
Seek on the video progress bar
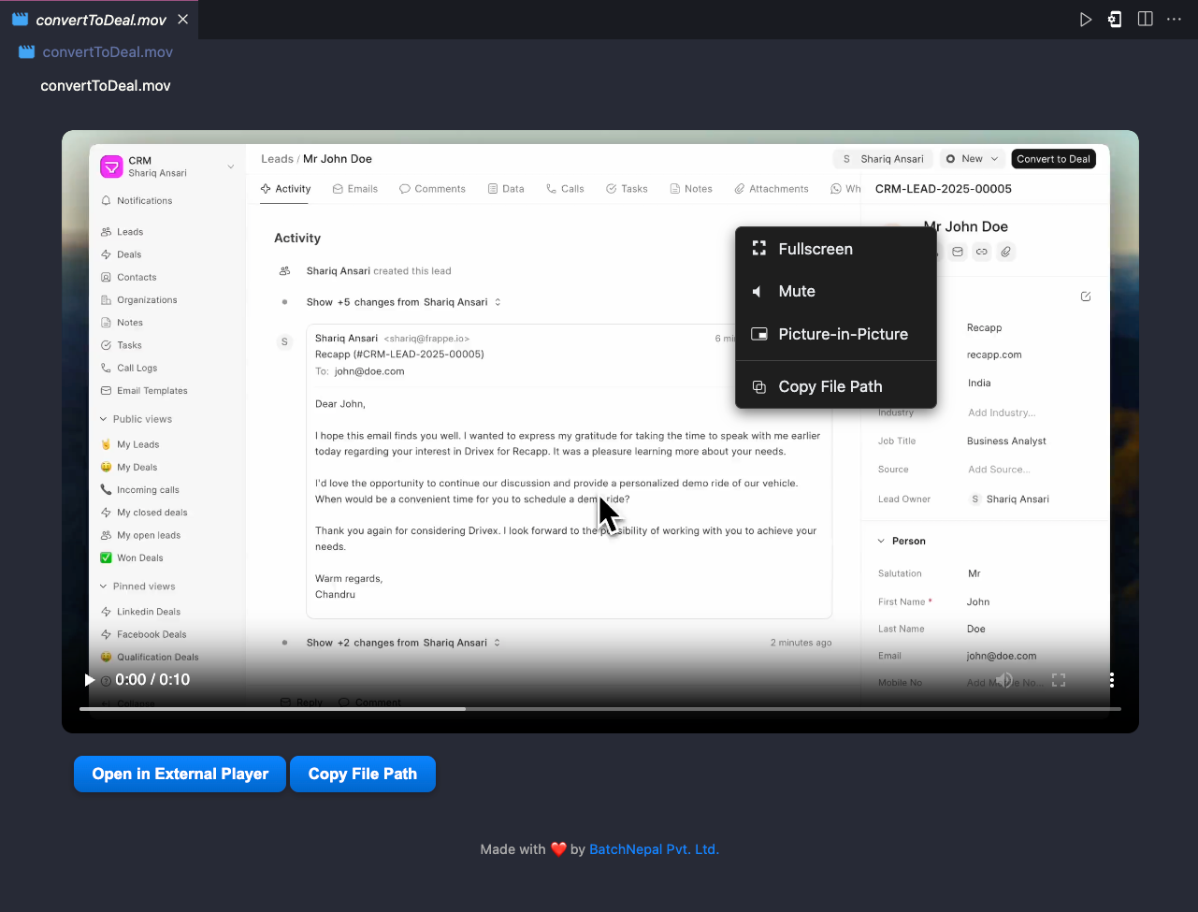pyautogui.click(x=600, y=709)
